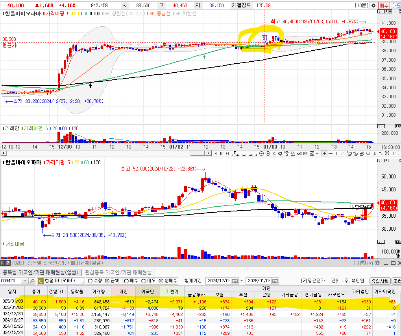Zoom in the chart with the plus icon
The width and height of the screenshot is (401, 336).
point(268,153)
